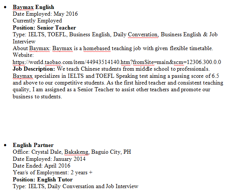Image resolution: width=239 pixels, height=190 pixels.
Task: Click the 'Date Employed: January 2014' line
Action: (x=49, y=159)
